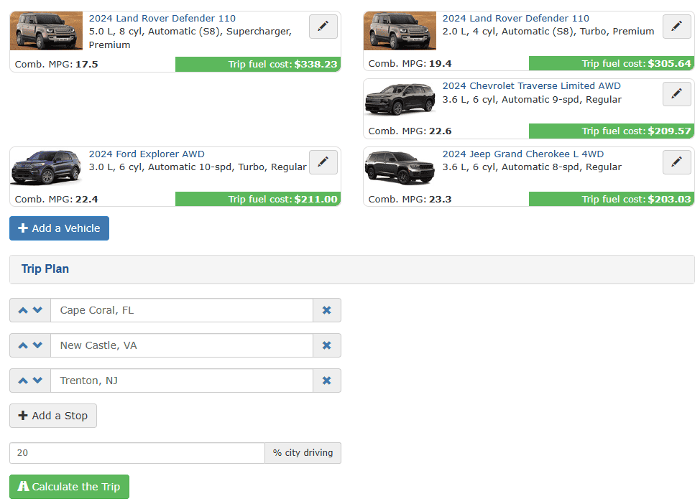The height and width of the screenshot is (504, 700).
Task: Click the Trip Plan section heading
Action: [45, 269]
